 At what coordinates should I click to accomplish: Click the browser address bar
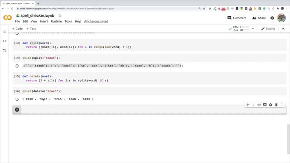[x=107, y=9]
